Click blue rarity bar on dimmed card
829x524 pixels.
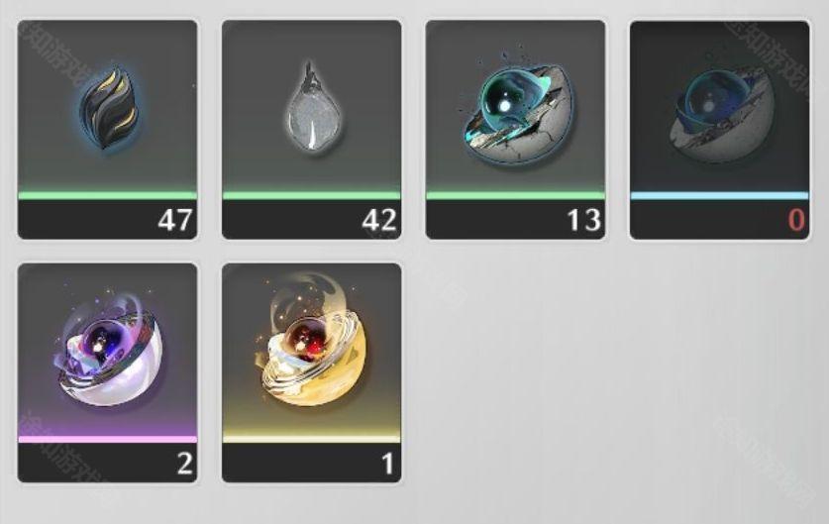point(720,196)
